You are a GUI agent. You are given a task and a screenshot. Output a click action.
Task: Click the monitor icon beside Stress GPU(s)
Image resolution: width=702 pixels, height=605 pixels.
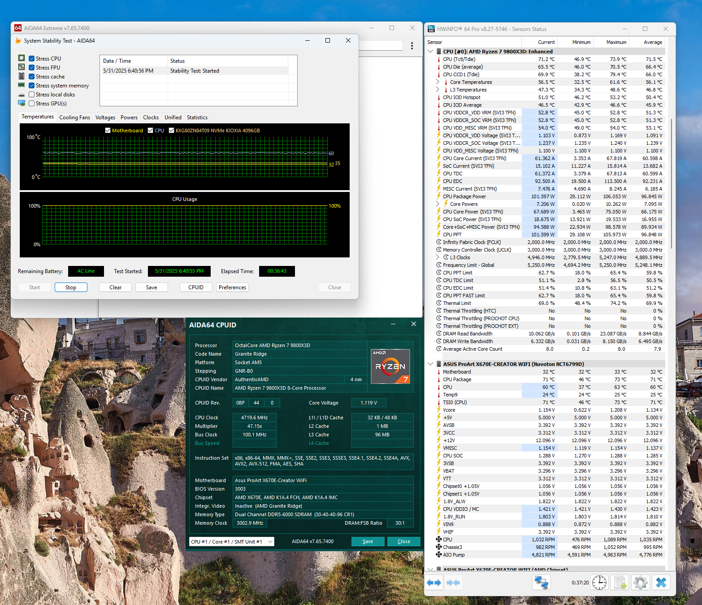coord(22,103)
